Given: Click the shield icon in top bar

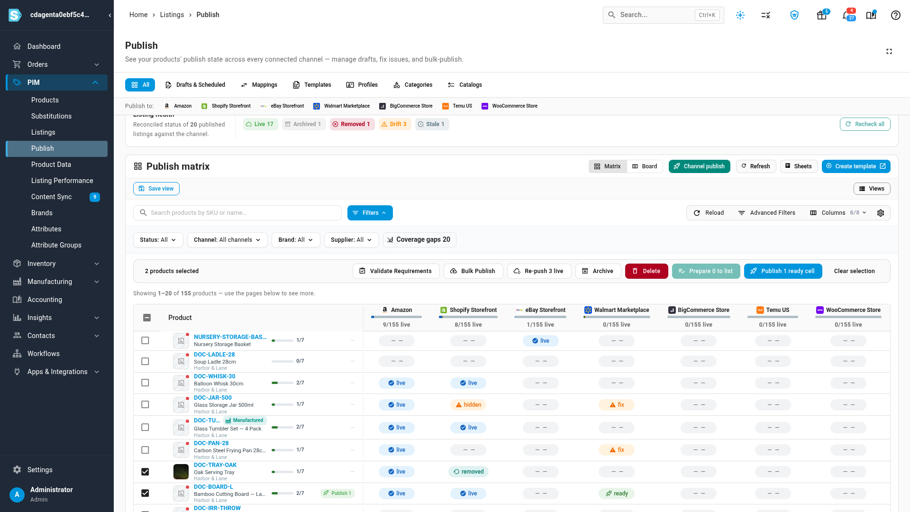Looking at the screenshot, I should tap(794, 15).
